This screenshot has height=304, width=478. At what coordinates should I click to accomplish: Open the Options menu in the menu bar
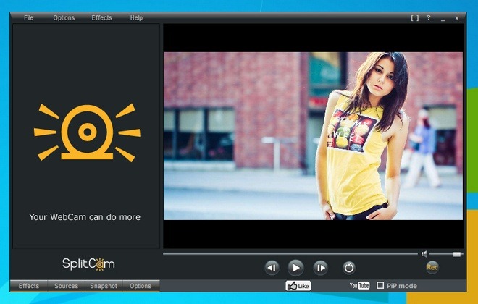64,17
